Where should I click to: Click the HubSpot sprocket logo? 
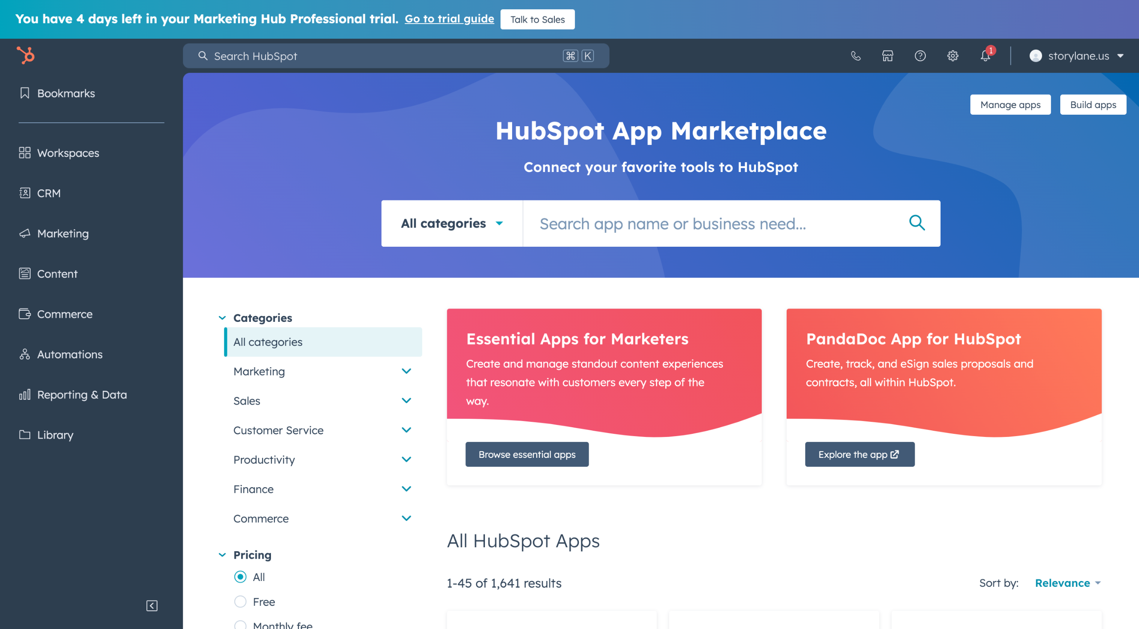click(x=26, y=56)
